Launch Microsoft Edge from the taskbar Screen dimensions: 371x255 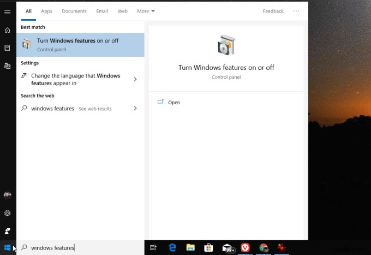click(172, 248)
